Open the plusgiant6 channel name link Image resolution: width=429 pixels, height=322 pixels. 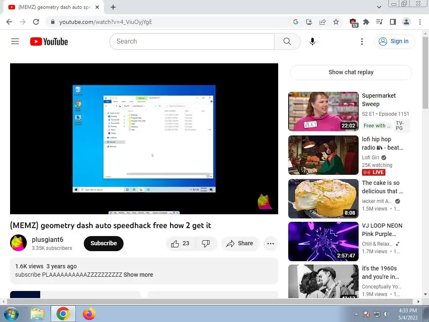[x=48, y=239]
